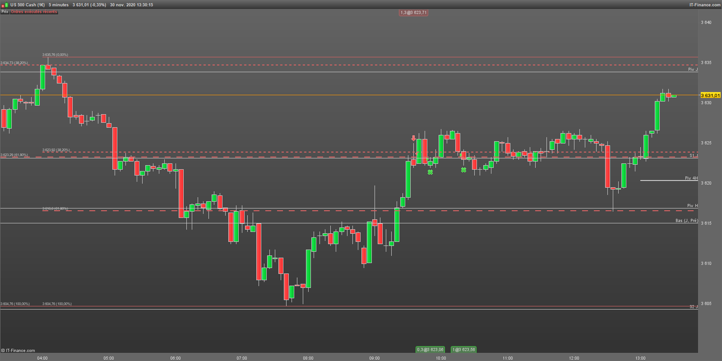The width and height of the screenshot is (722, 361).
Task: Click the US 500 Cash (1€) instrument name
Action: tap(28, 5)
